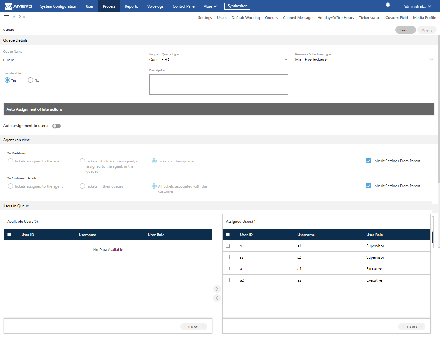Check the box for user a1
440x338 pixels.
tap(228, 269)
